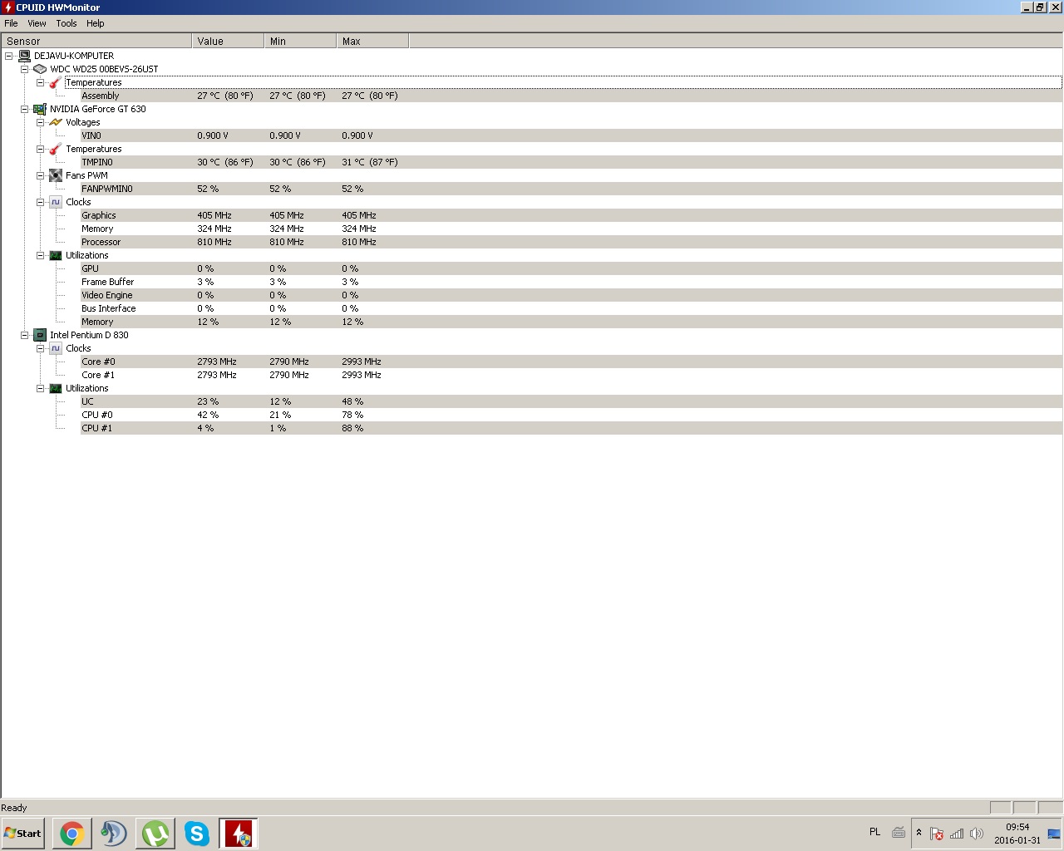Click the Clocks icon under Intel Pentium D
The width and height of the screenshot is (1064, 851).
(56, 348)
